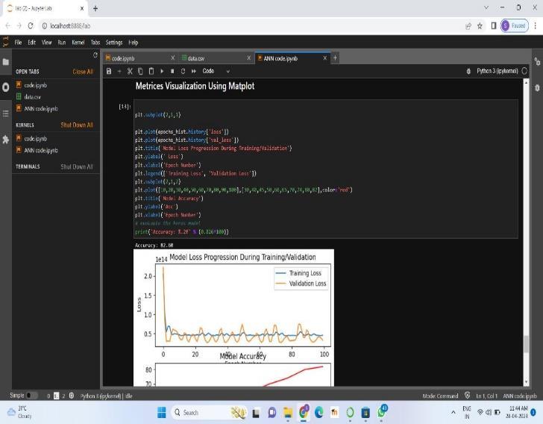Show the table of contents panel
This screenshot has width=543, height=424.
(5, 113)
